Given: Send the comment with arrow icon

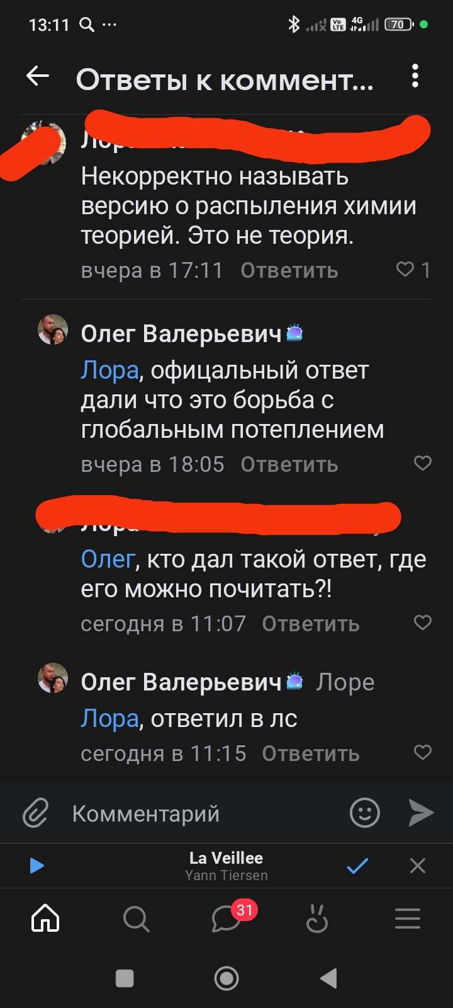Looking at the screenshot, I should [421, 813].
